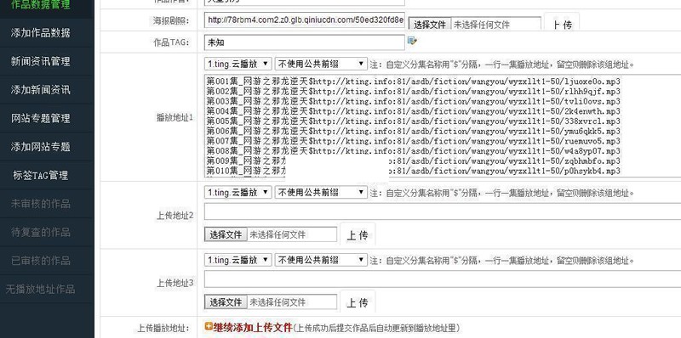Click 选择文件 button in 海报剧照 row
This screenshot has height=338, width=681.
coord(430,25)
